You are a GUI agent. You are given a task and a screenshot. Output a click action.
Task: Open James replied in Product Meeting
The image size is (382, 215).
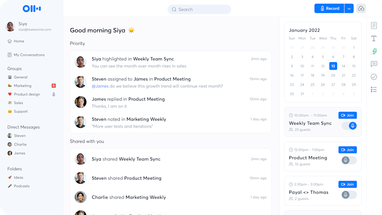click(x=170, y=102)
